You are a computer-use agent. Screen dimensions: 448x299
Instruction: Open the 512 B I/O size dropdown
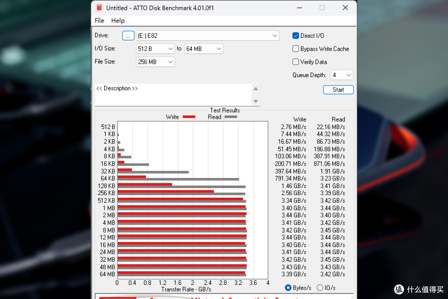155,49
